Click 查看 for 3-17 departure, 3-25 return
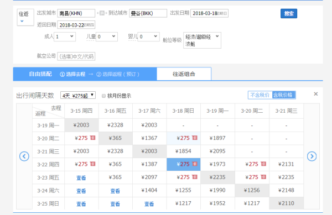 point(149,204)
